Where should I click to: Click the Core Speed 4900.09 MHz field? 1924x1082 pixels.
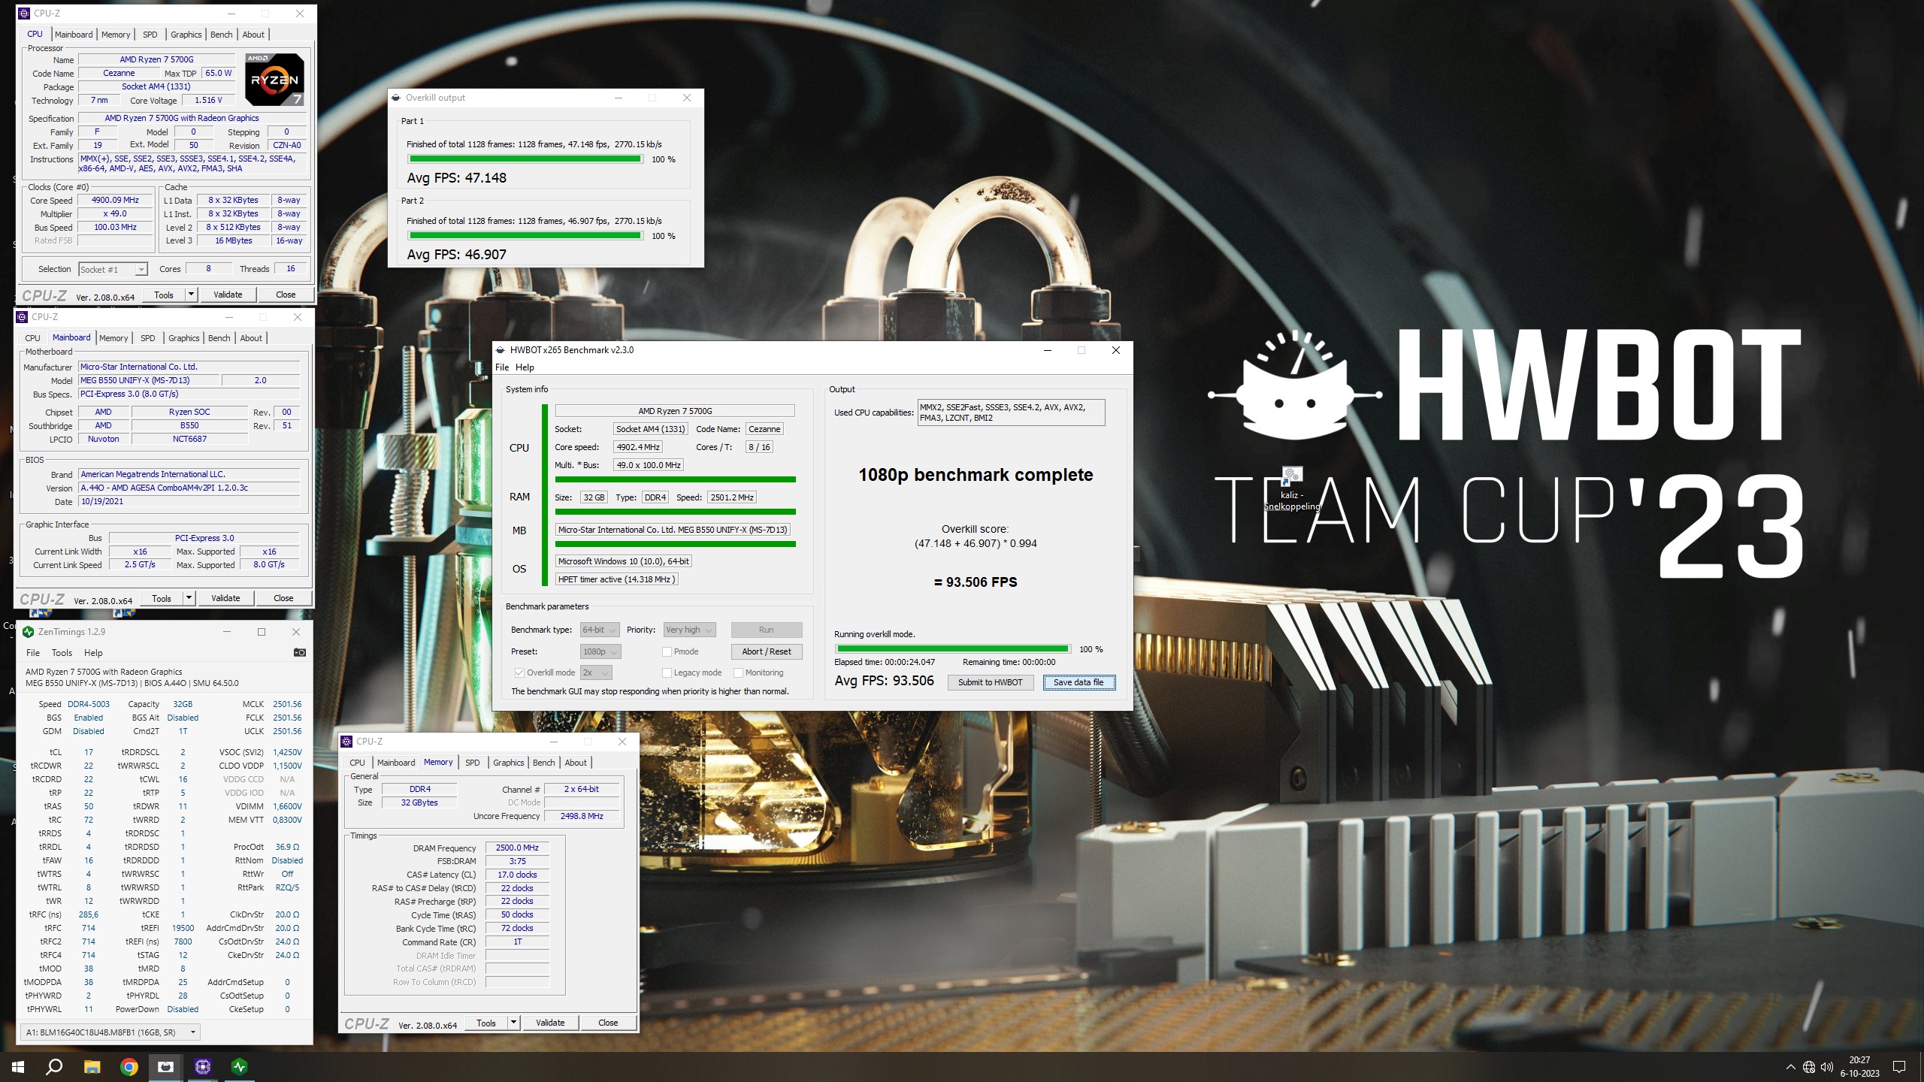(115, 200)
